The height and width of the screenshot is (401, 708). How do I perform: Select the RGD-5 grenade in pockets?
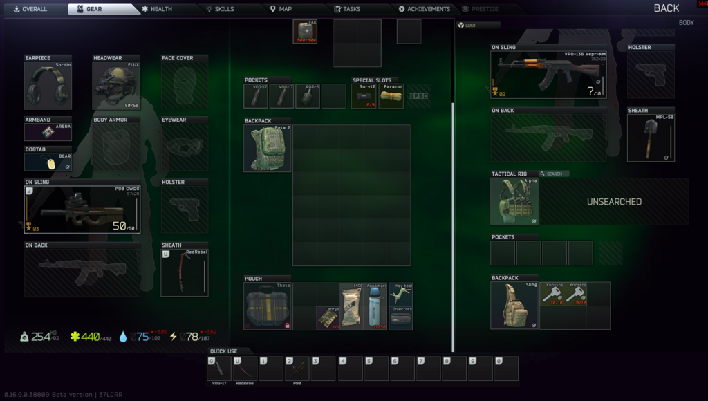point(308,96)
